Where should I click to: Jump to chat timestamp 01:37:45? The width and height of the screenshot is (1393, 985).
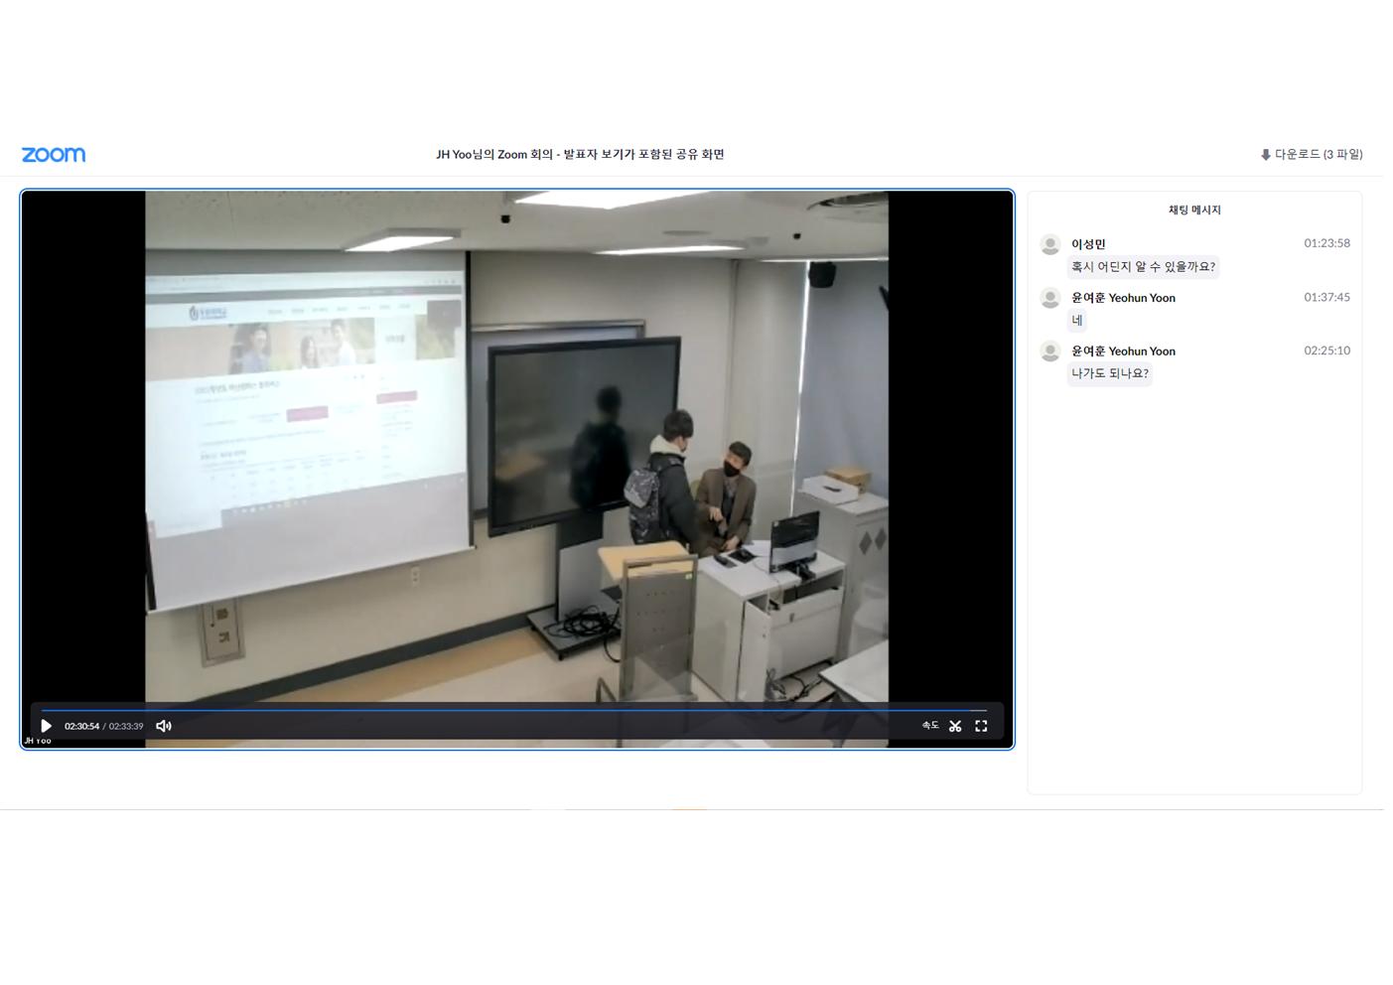coord(1326,297)
